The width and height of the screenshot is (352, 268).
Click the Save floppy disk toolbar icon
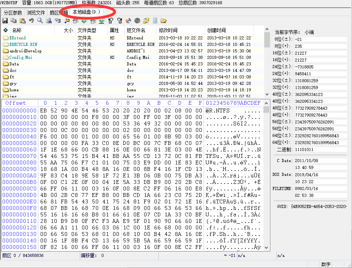(5, 21)
